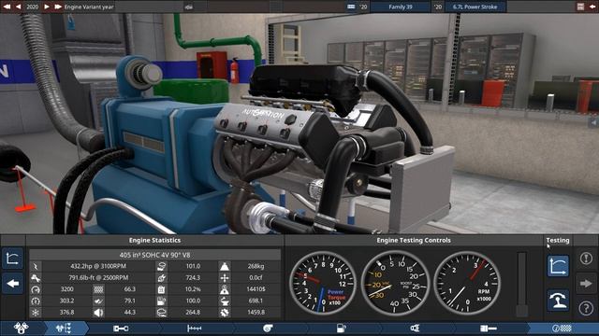Select the 405 in³ SOHC 4V 90° V8 header
This screenshot has height=336, width=599.
coord(154,255)
